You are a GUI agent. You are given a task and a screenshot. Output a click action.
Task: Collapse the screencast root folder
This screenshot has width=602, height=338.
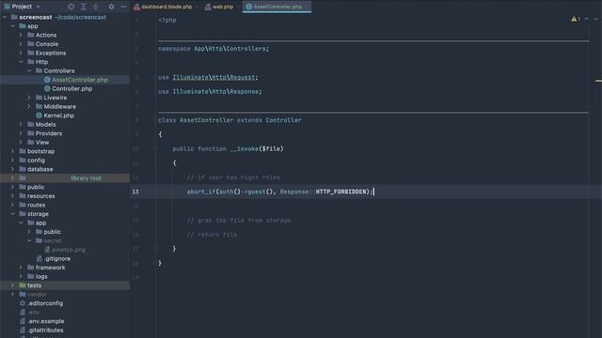5,17
